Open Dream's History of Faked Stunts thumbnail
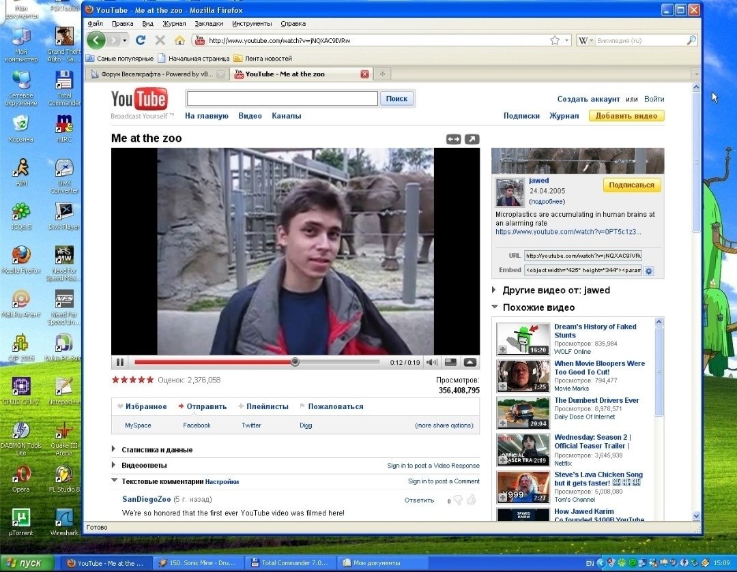737x572 pixels. 523,339
